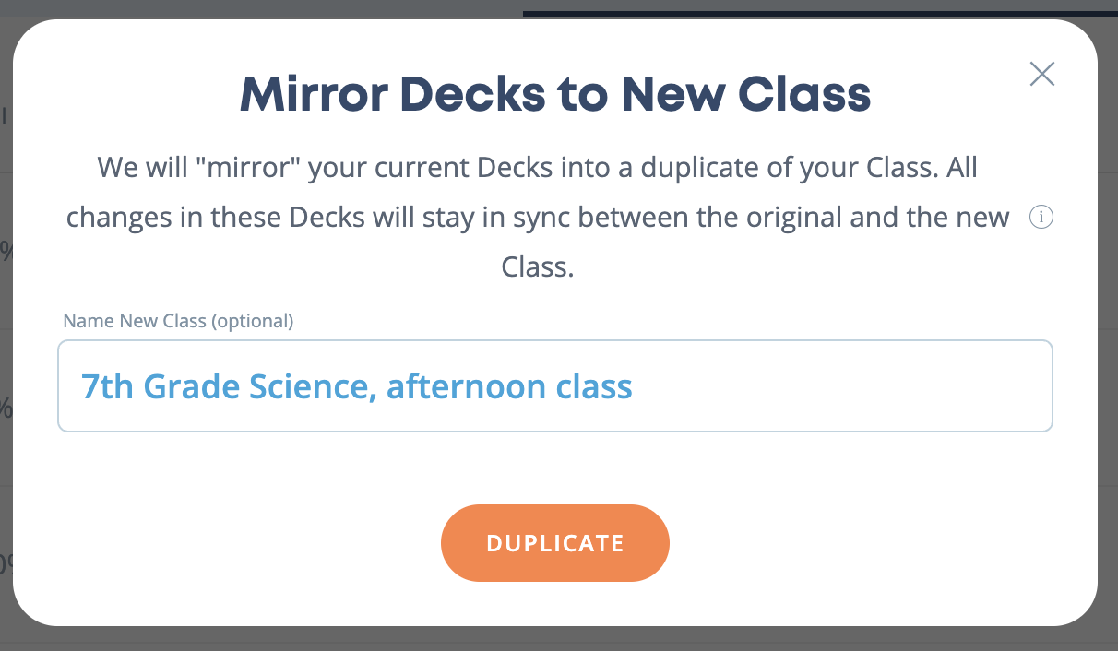Screen dimensions: 1118x651
Task: Click the word 'Class.' in the description
Action: tap(538, 266)
